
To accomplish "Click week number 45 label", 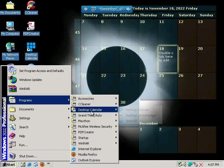I will point(77,32).
